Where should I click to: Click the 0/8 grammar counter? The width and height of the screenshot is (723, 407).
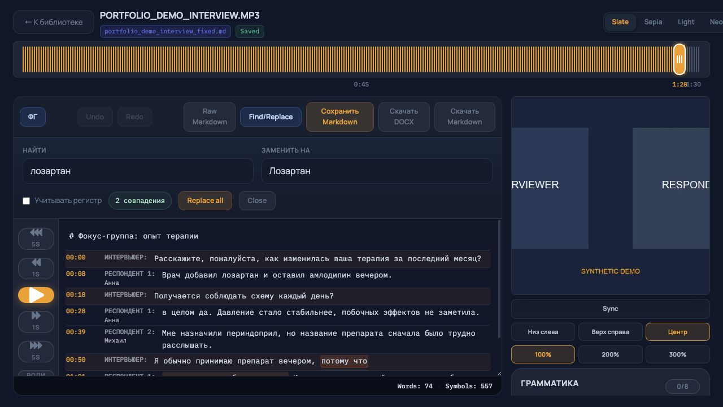(x=682, y=387)
